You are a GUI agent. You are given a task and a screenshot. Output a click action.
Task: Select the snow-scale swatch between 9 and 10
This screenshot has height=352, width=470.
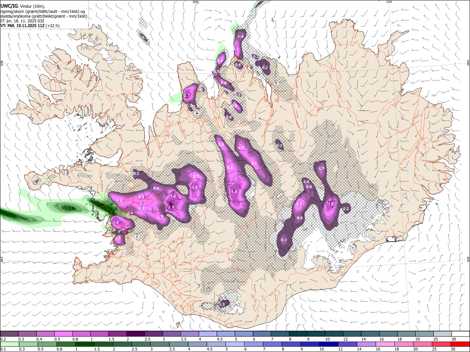tap(317, 334)
